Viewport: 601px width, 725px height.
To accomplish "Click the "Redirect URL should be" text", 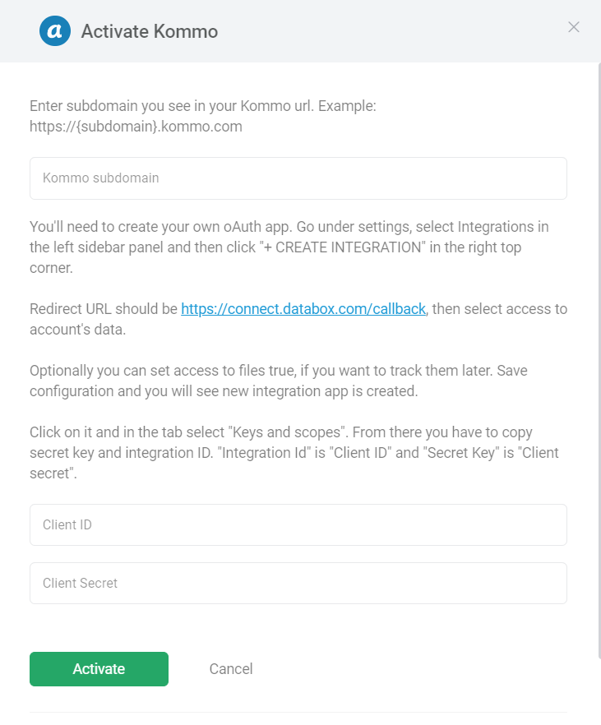I will point(104,309).
